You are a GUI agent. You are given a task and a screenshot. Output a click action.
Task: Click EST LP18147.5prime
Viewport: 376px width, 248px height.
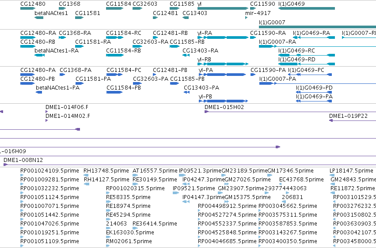tap(332, 175)
